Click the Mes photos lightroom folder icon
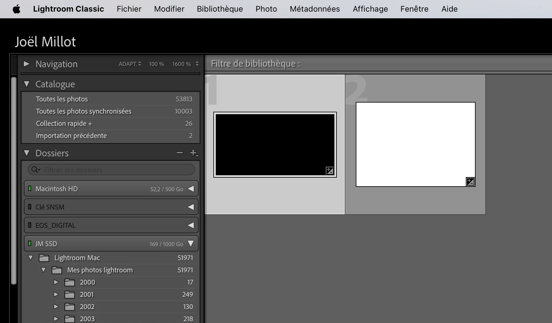552x323 pixels. [x=57, y=270]
